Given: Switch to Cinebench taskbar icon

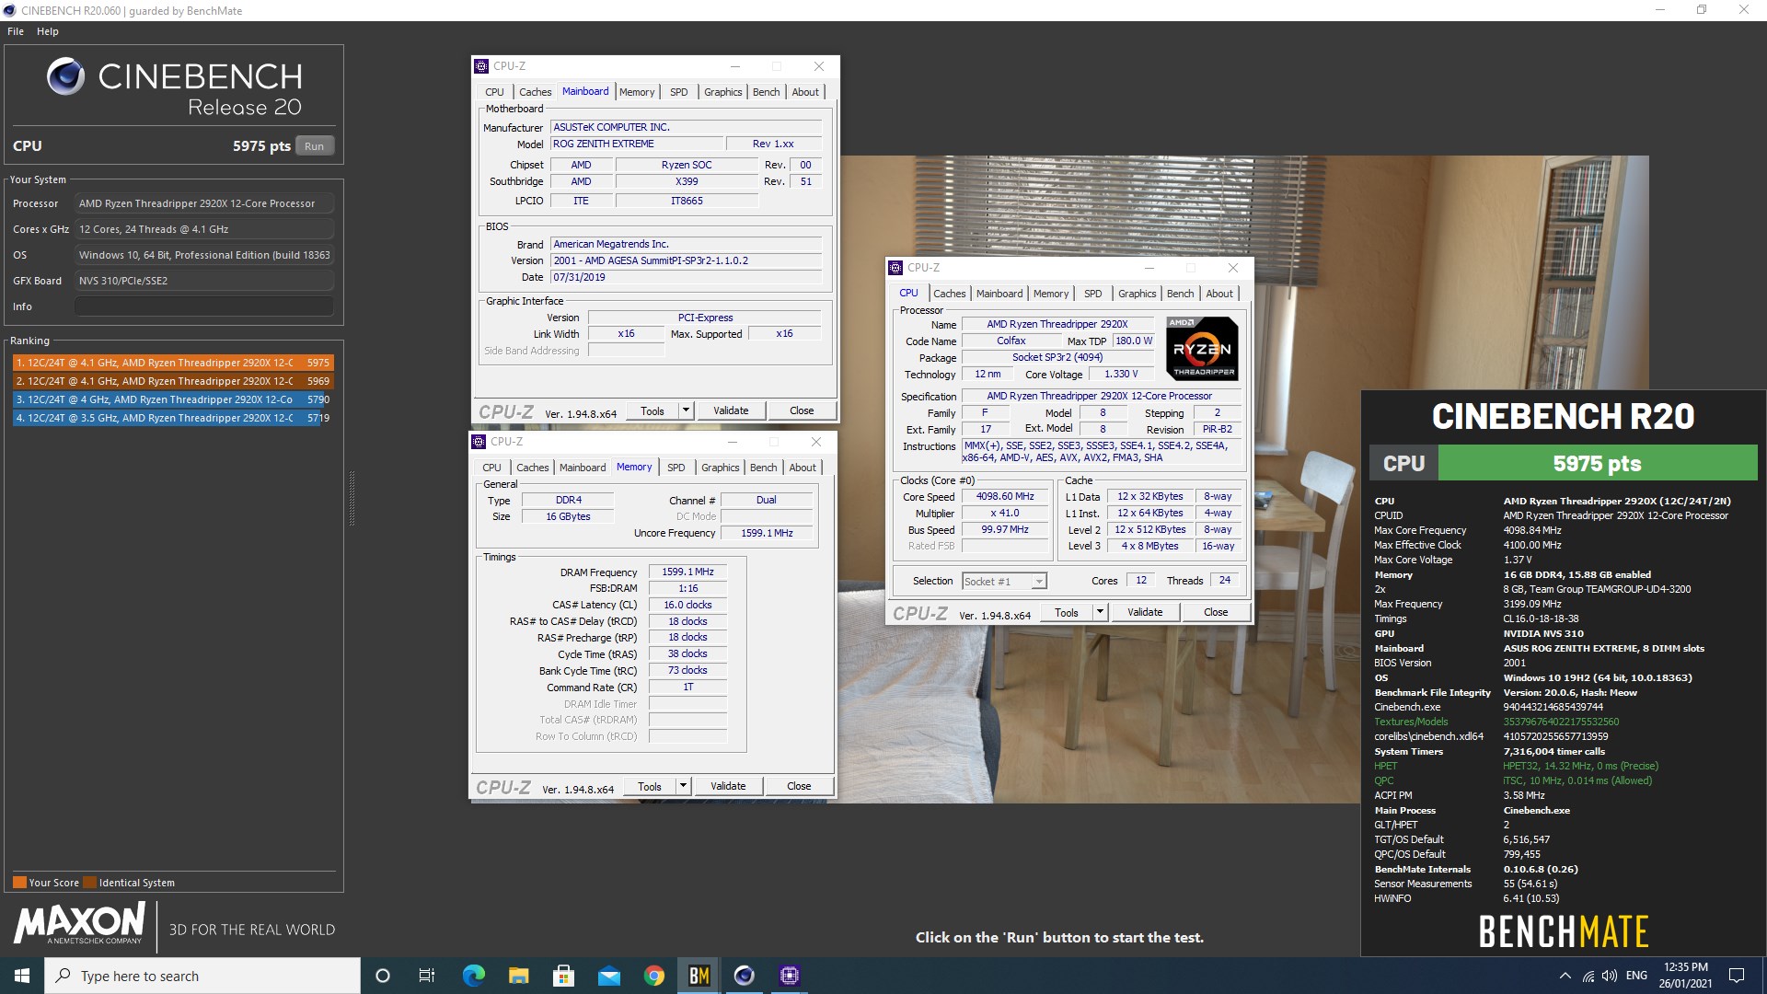Looking at the screenshot, I should tap(744, 976).
